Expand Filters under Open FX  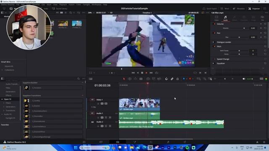click(4, 103)
